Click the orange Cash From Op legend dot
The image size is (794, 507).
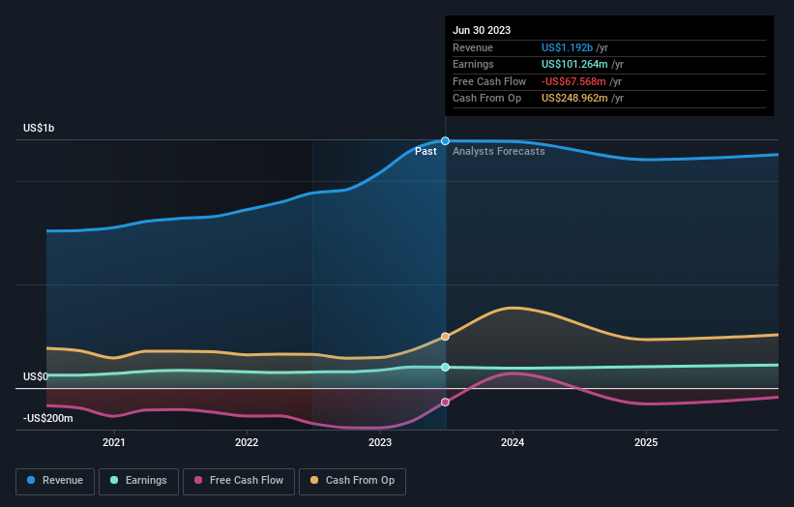[x=314, y=480]
